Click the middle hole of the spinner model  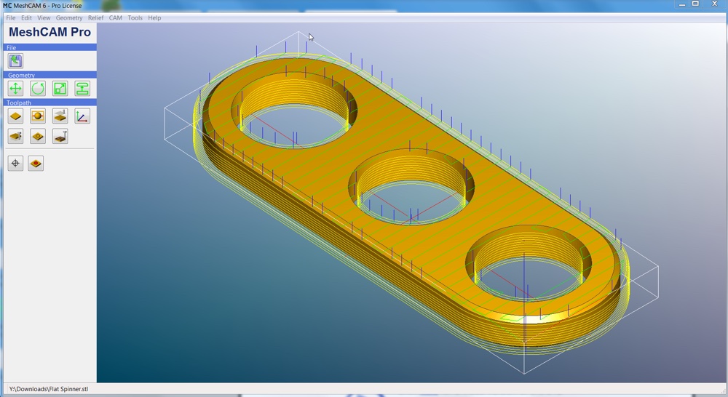[411, 198]
